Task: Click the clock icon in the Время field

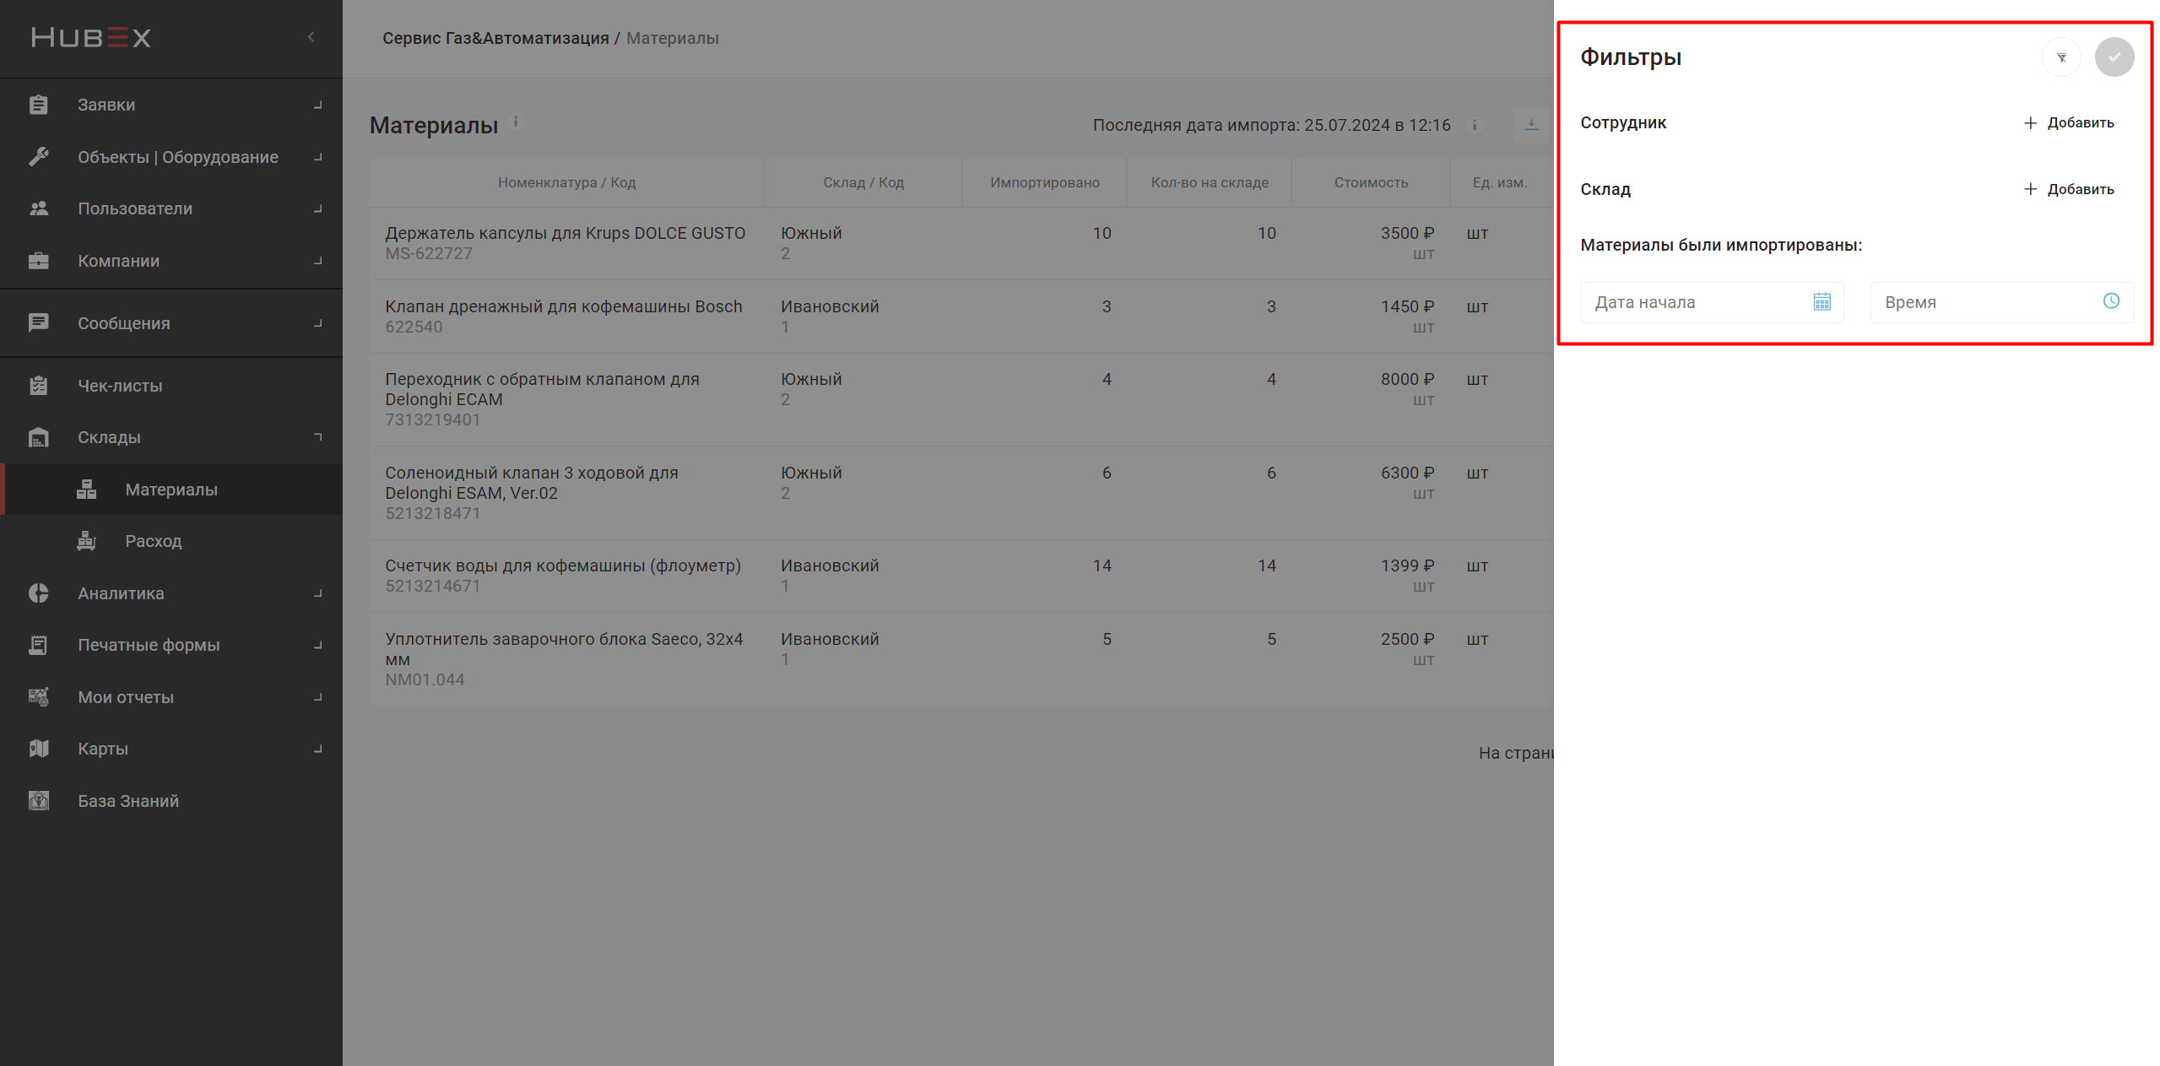Action: coord(2110,301)
